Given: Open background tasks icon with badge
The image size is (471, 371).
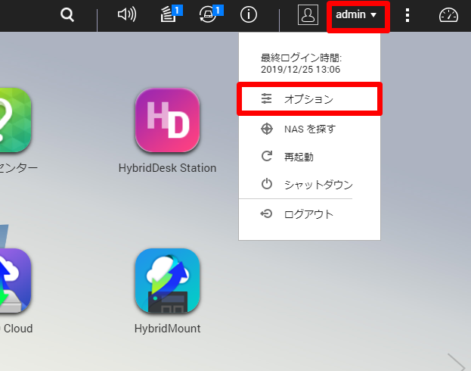Looking at the screenshot, I should pos(171,14).
